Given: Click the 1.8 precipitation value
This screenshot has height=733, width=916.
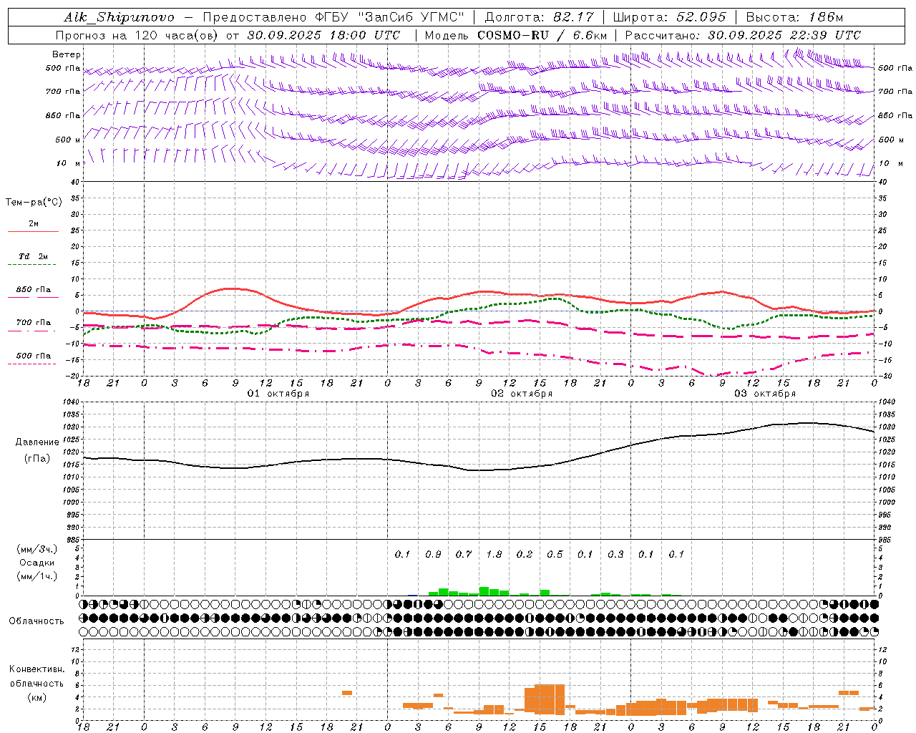Looking at the screenshot, I should pyautogui.click(x=494, y=554).
